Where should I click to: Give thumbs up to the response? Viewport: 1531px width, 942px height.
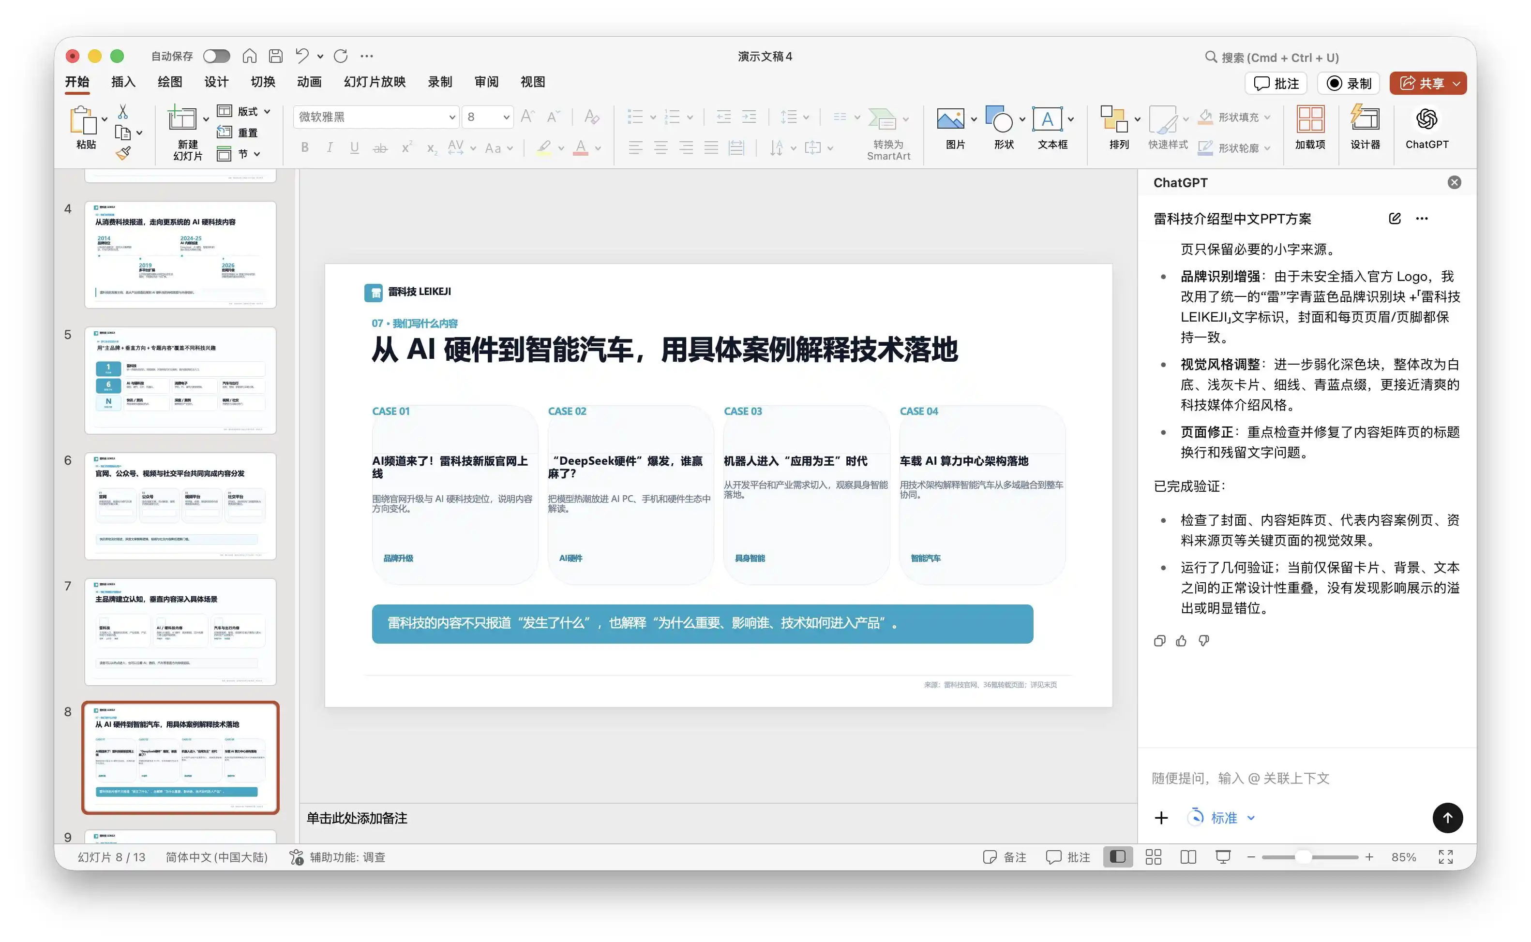1181,641
